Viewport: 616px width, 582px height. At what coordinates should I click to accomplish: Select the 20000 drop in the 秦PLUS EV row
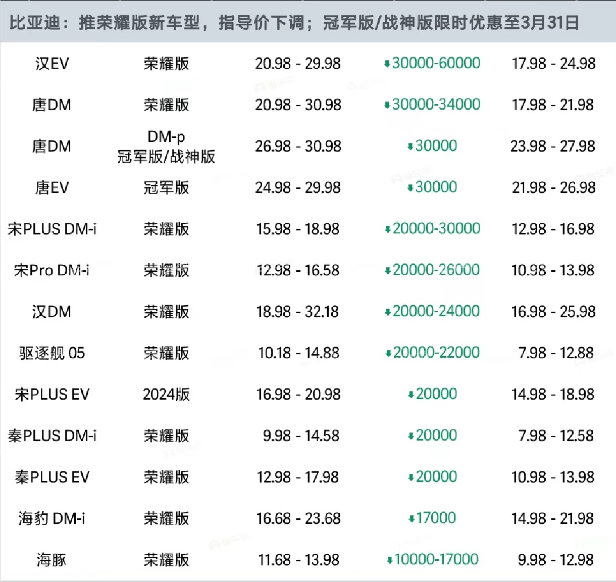point(432,477)
